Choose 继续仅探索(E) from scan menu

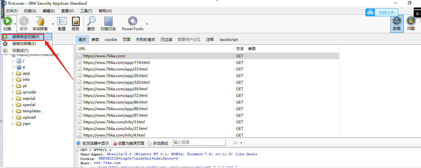click(27, 44)
